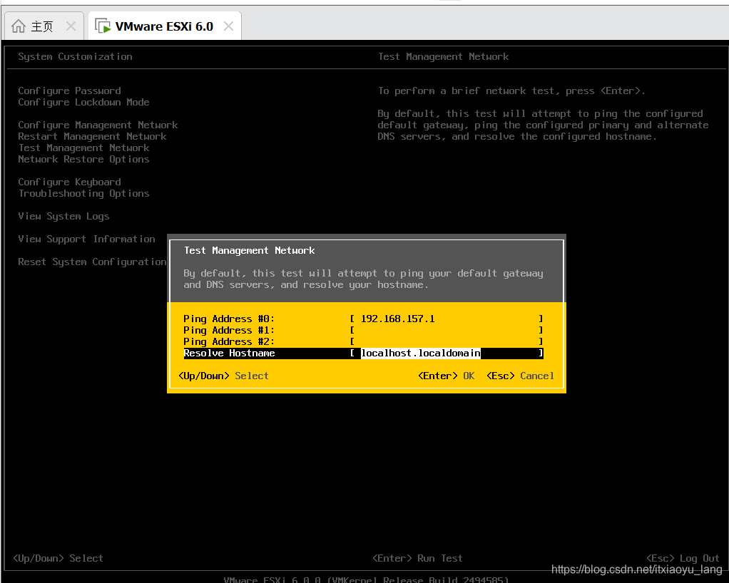Click the dialog title Test Management Network
The image size is (729, 583).
coord(249,250)
